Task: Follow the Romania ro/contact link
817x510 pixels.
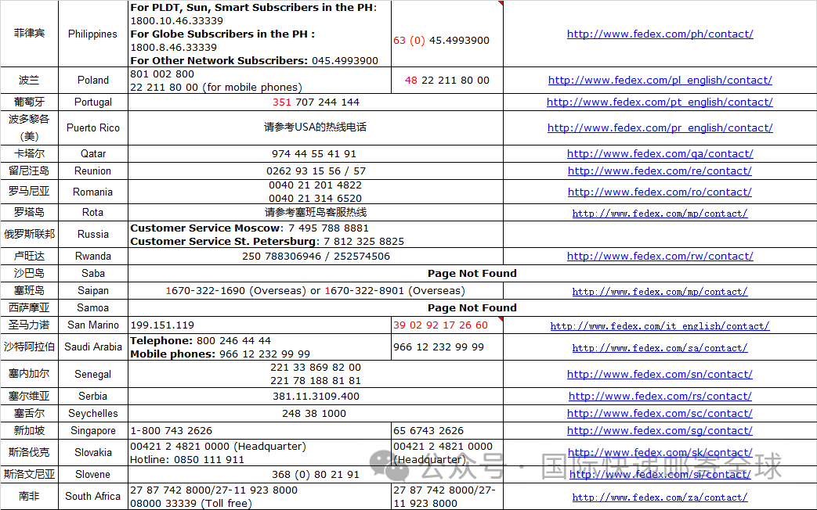Action: coord(660,192)
